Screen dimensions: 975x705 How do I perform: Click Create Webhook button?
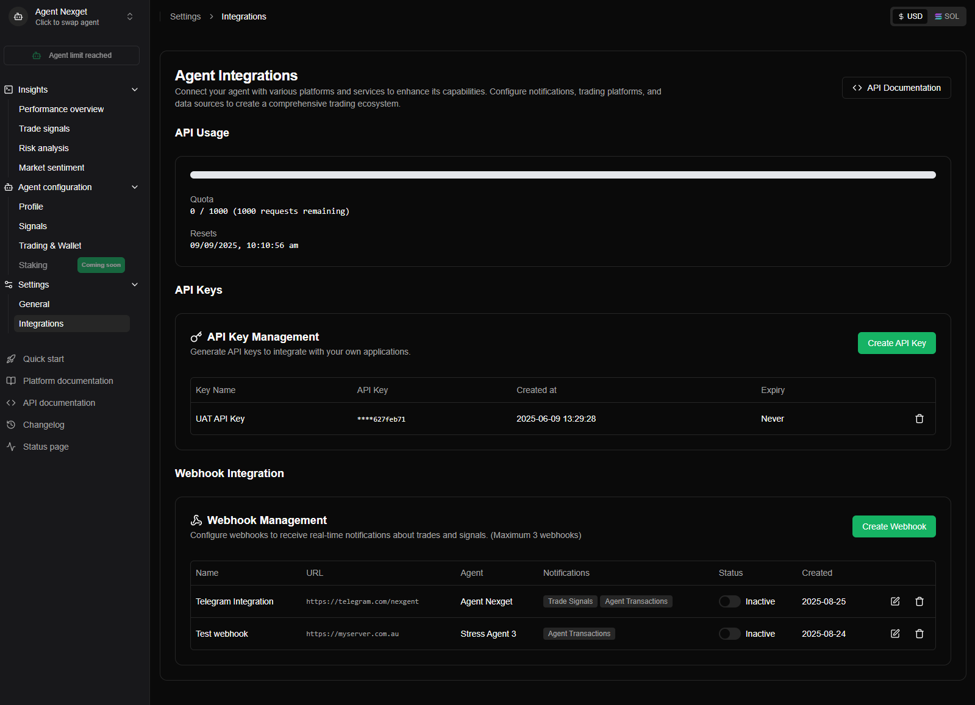(894, 526)
